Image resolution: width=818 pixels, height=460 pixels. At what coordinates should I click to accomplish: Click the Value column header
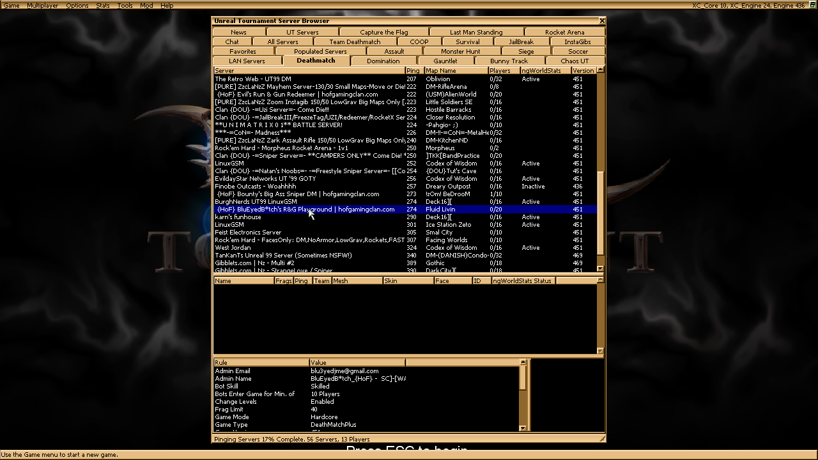coord(357,362)
